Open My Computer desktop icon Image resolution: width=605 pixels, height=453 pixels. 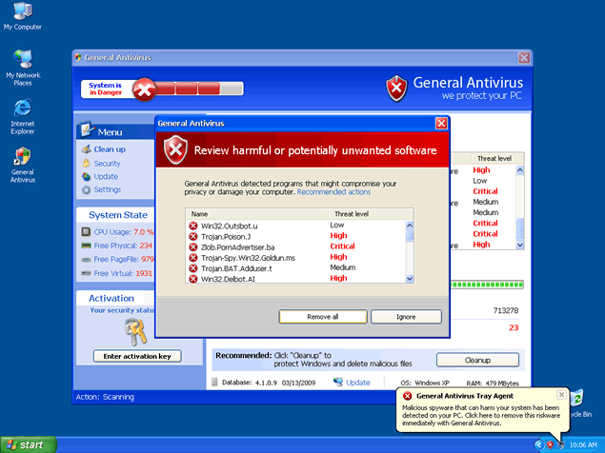22,11
